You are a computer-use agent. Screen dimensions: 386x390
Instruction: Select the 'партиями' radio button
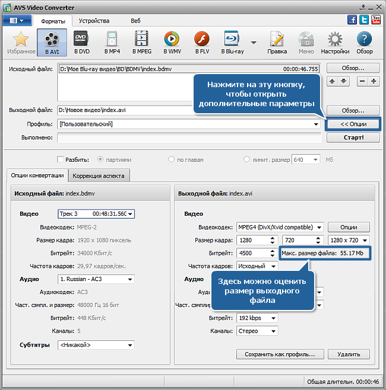pyautogui.click(x=100, y=159)
